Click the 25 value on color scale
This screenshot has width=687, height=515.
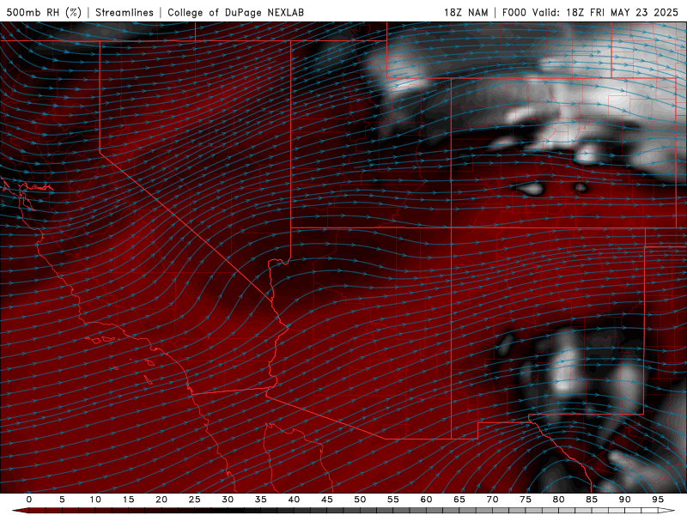click(195, 500)
